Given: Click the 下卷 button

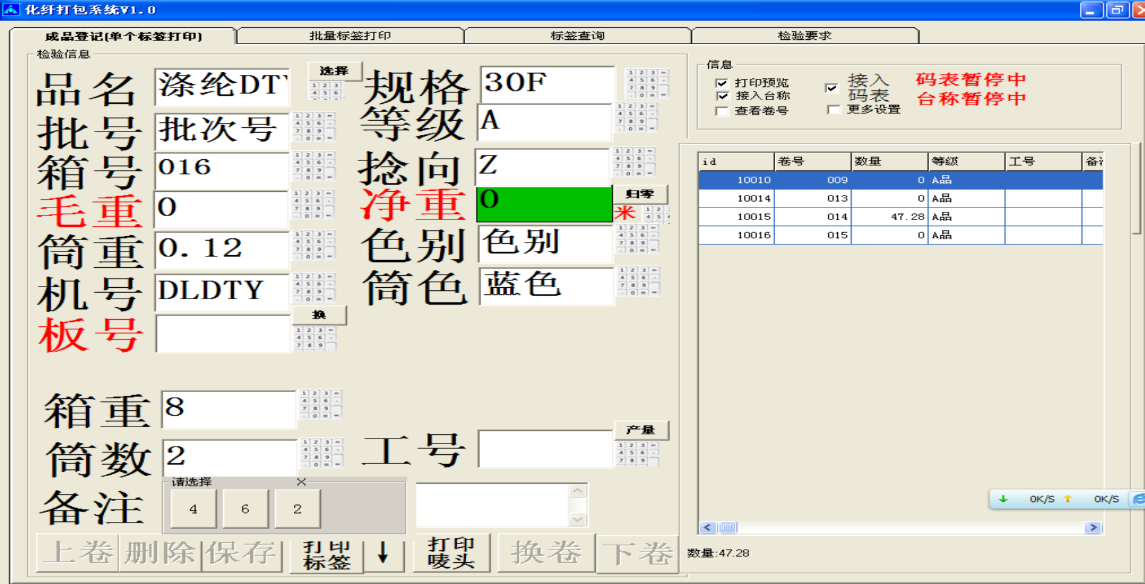Looking at the screenshot, I should (x=637, y=553).
